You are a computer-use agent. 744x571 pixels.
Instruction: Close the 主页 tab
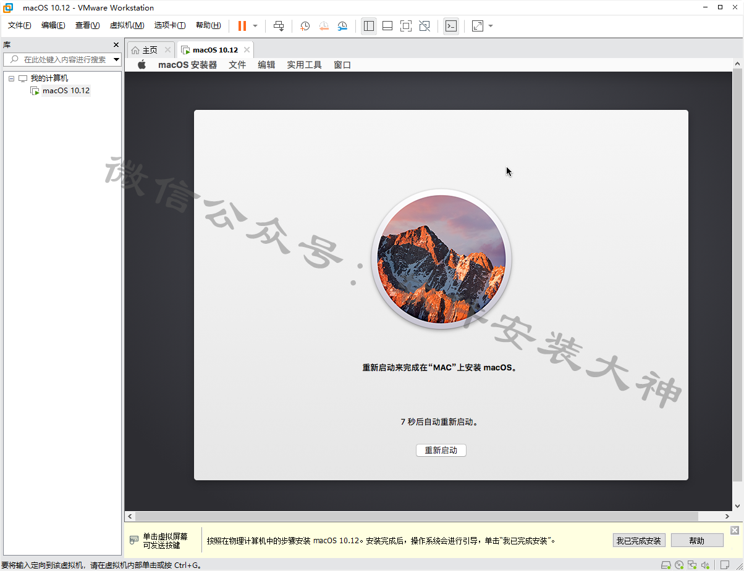167,50
